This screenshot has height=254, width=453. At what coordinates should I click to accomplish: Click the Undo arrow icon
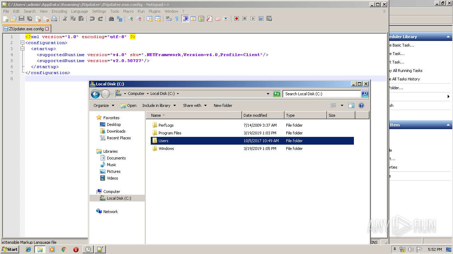click(x=92, y=19)
